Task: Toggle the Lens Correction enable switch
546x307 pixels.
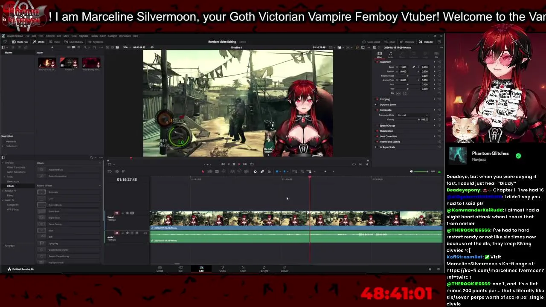Action: point(377,136)
